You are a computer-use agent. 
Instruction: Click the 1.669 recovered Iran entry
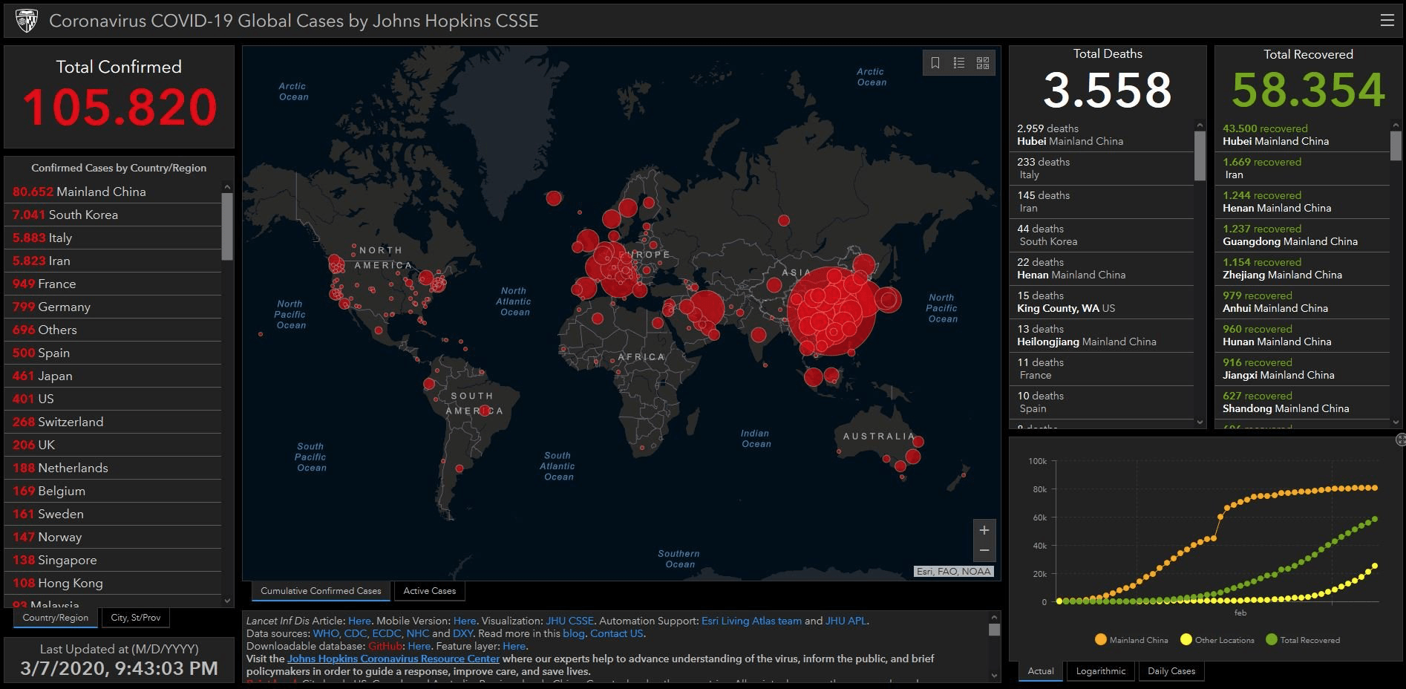1303,169
